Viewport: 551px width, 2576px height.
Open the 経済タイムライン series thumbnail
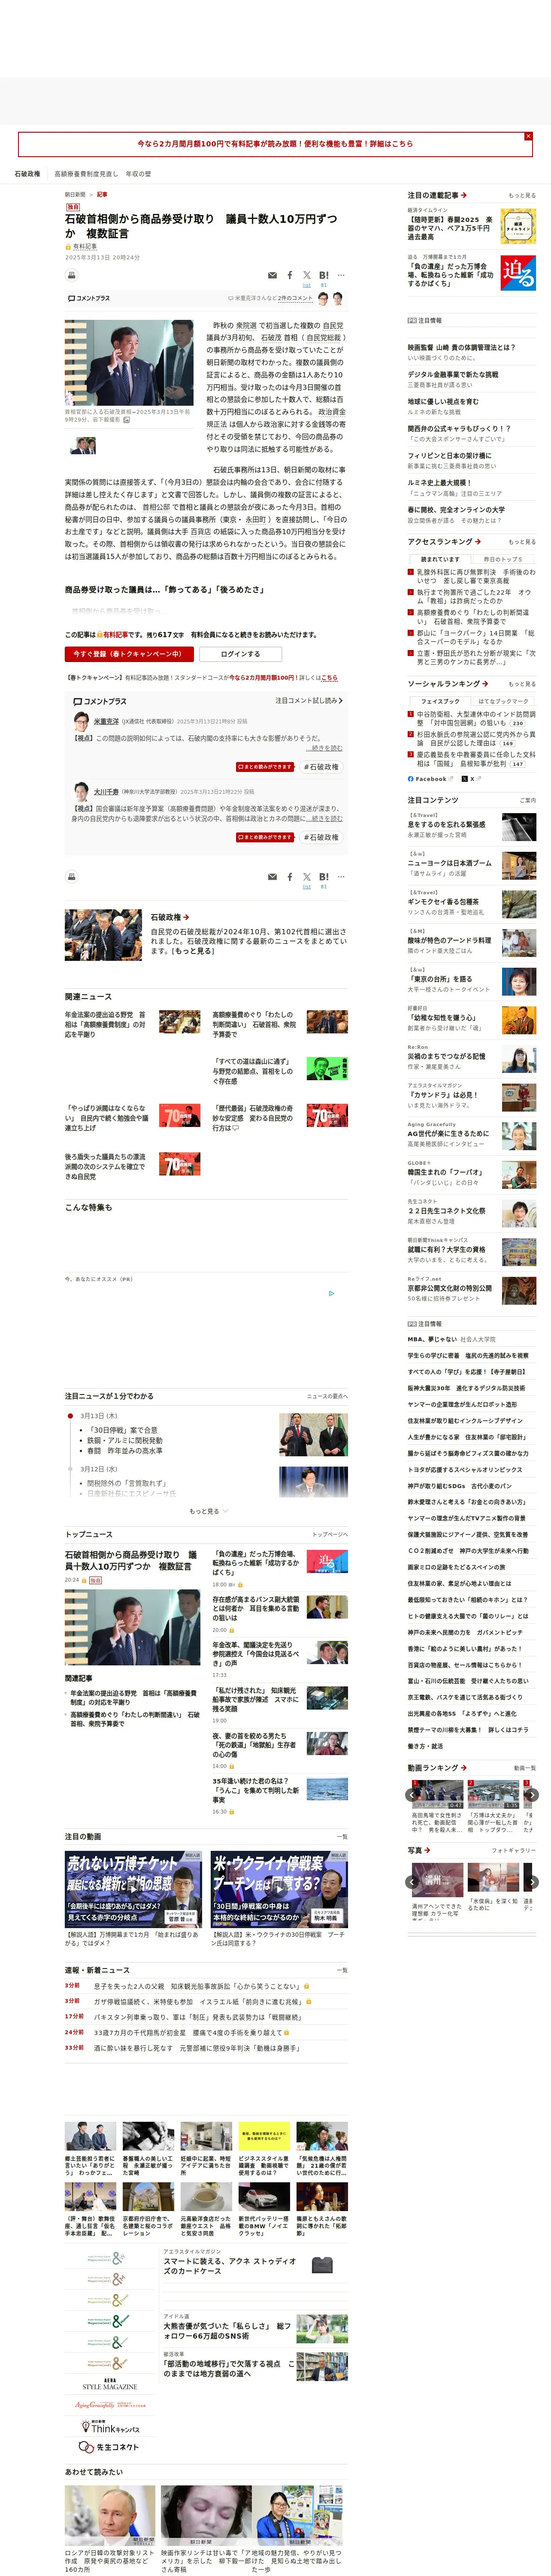tap(518, 226)
